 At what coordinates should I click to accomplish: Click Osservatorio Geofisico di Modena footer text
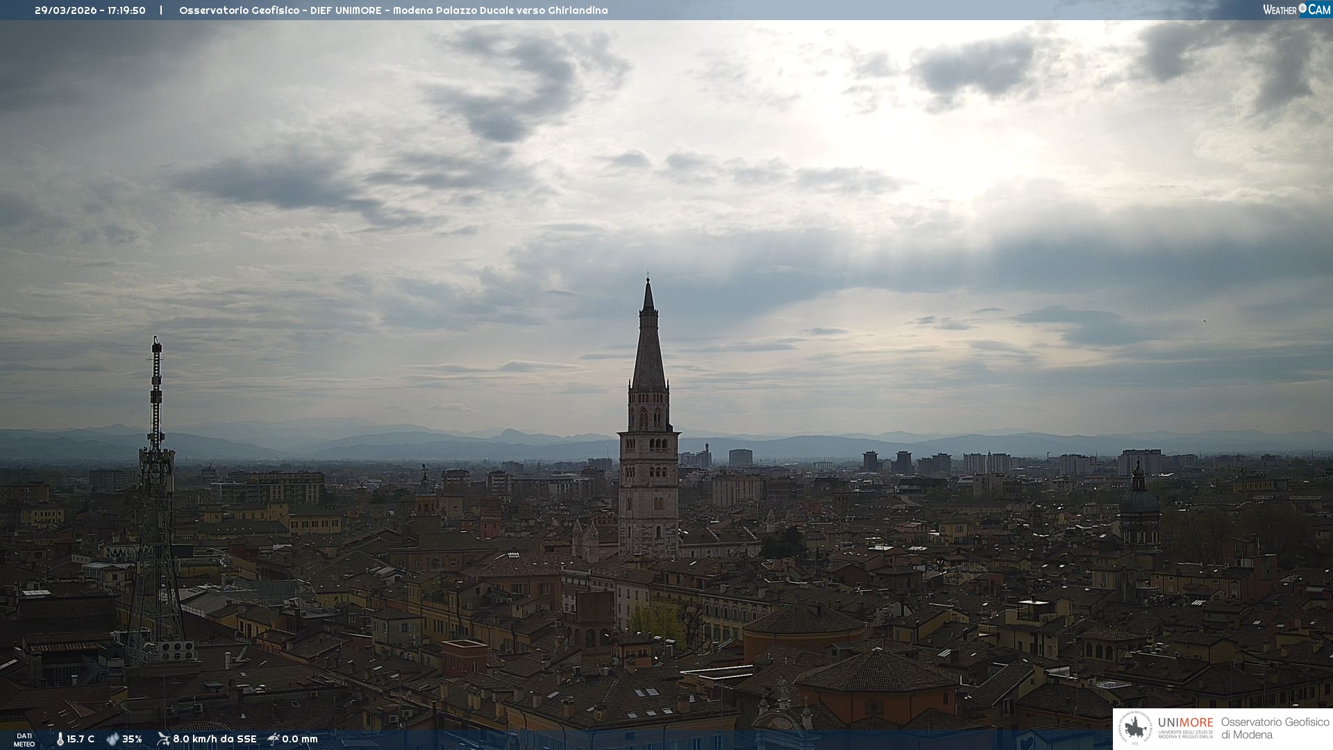pos(1275,728)
